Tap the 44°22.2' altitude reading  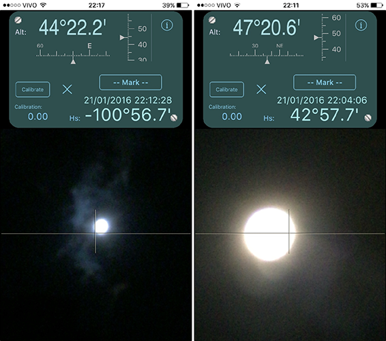pyautogui.click(x=72, y=27)
